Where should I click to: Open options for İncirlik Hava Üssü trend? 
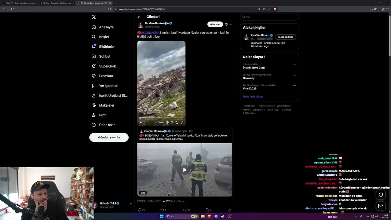(294, 65)
